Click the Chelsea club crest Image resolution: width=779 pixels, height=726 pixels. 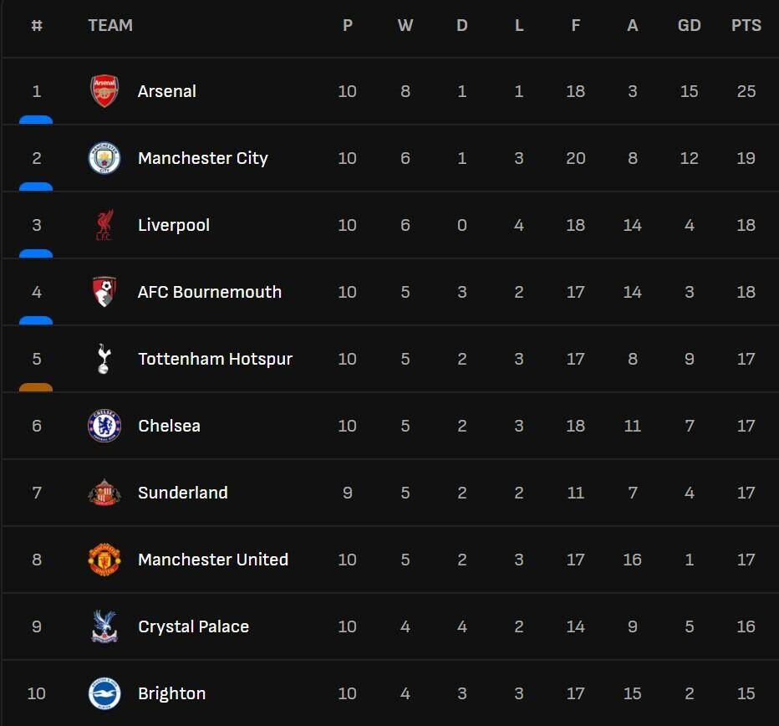(104, 426)
